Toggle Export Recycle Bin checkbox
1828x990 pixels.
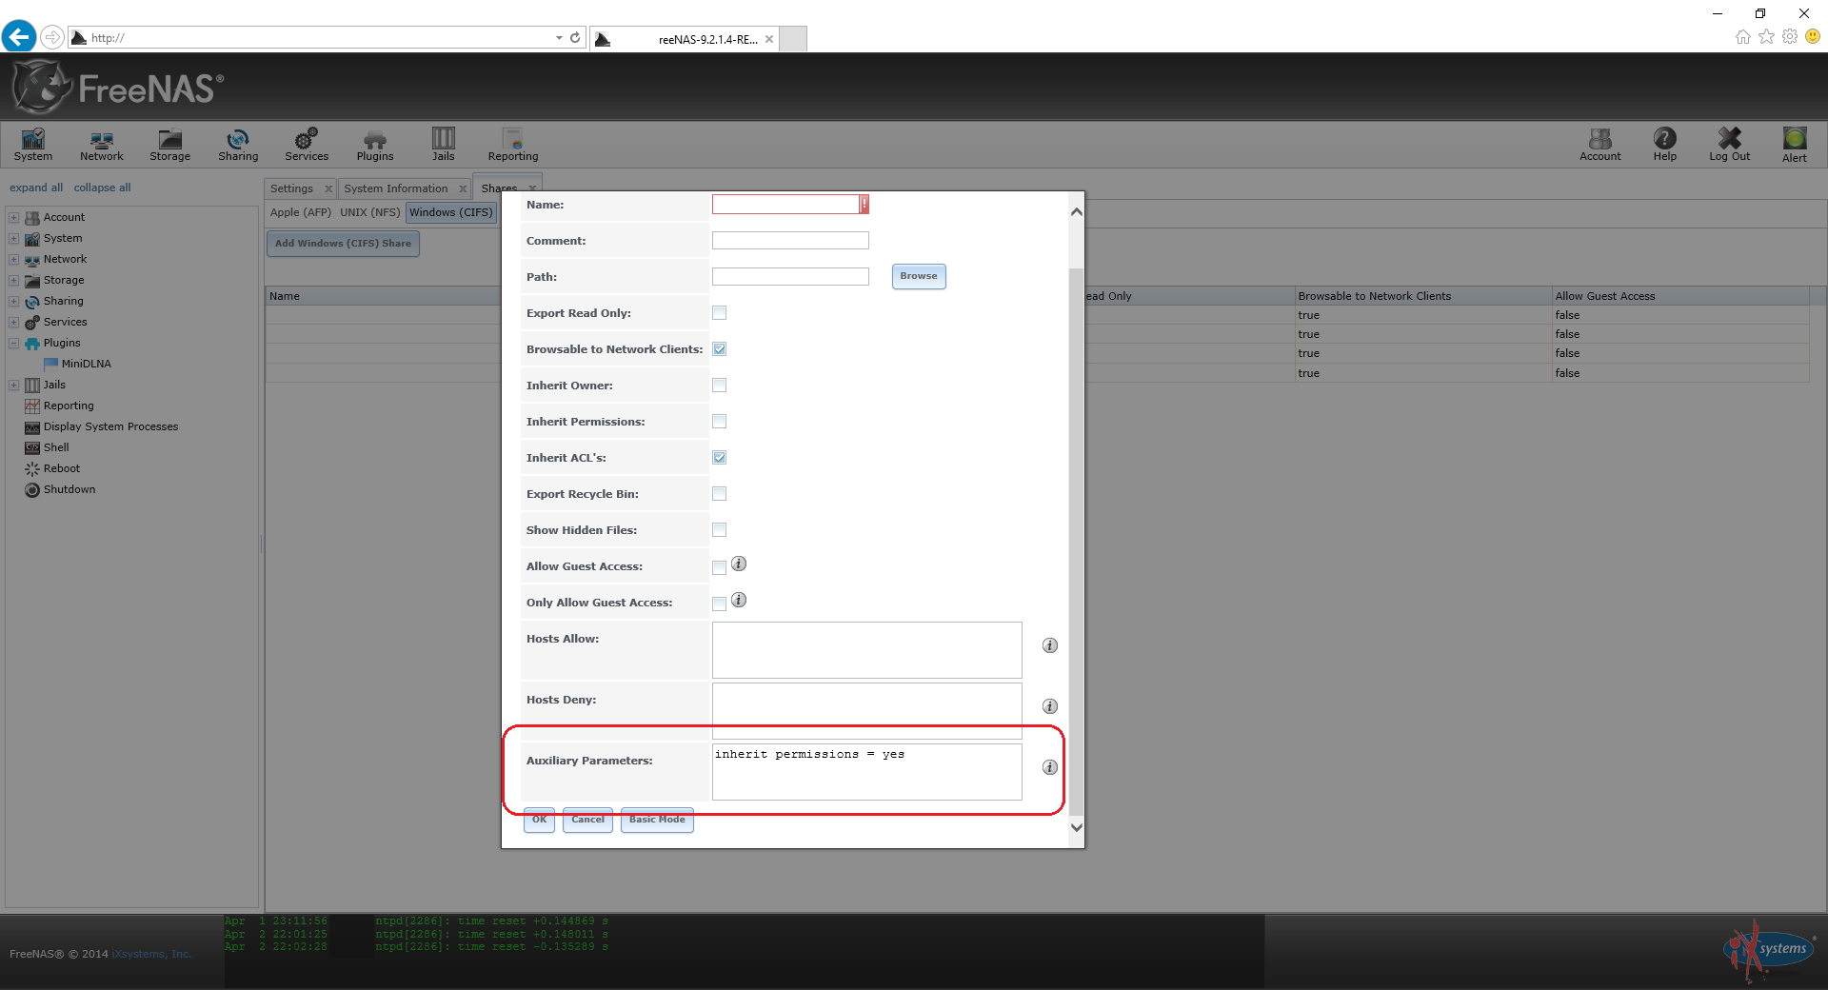[x=720, y=494]
